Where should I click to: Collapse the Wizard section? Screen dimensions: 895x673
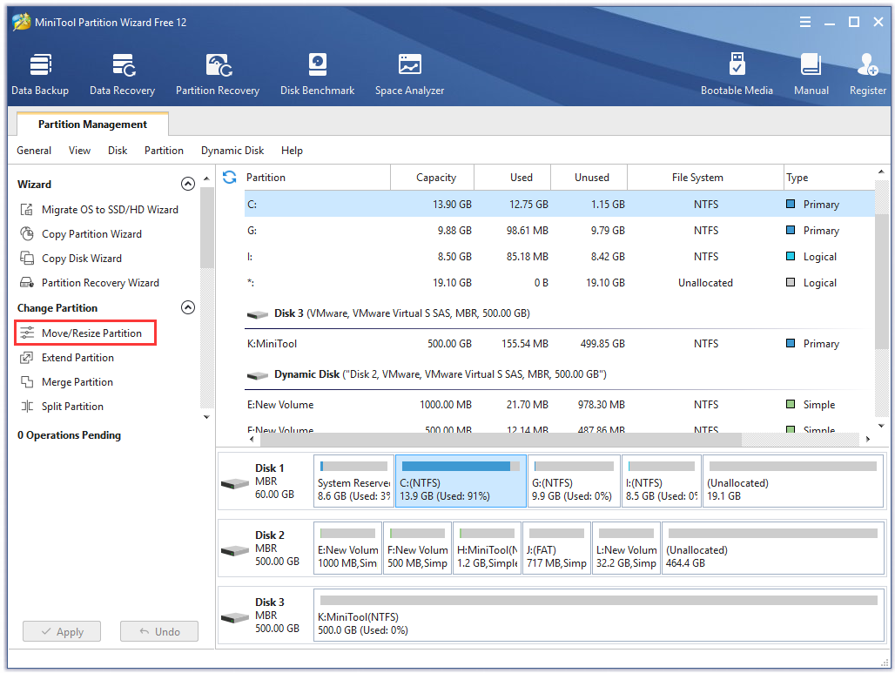[x=187, y=185]
